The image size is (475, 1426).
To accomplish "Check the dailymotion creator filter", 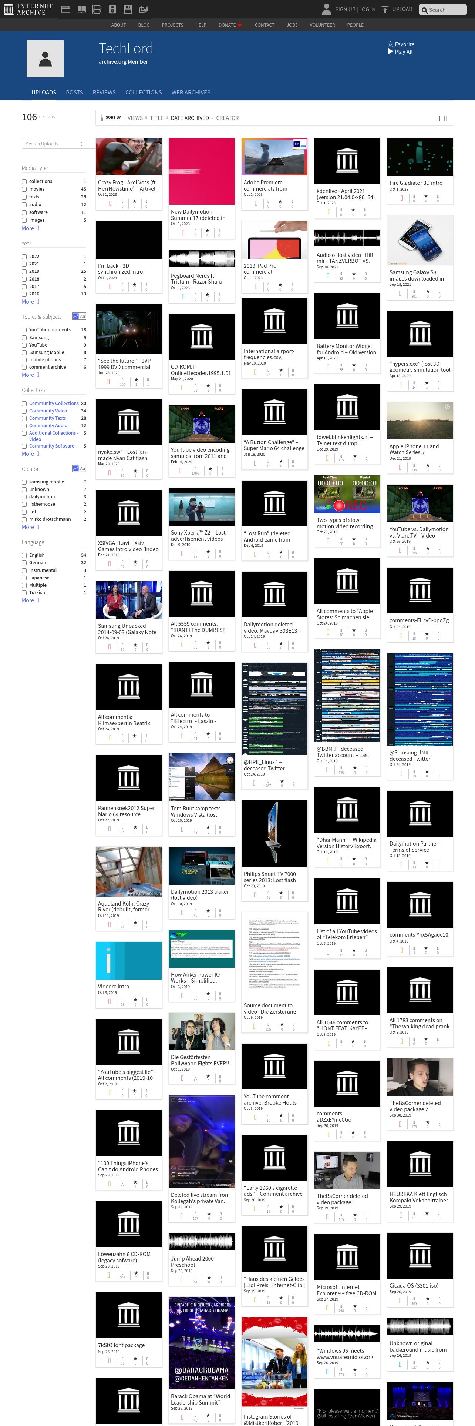I will tap(24, 497).
